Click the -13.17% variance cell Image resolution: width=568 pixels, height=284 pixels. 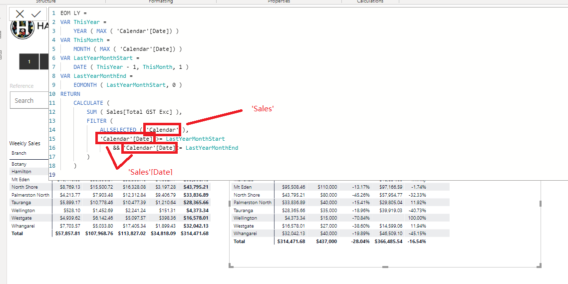click(x=360, y=187)
